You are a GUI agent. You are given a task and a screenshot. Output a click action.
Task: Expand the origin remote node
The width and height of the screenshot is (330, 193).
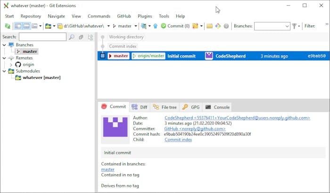pos(11,65)
